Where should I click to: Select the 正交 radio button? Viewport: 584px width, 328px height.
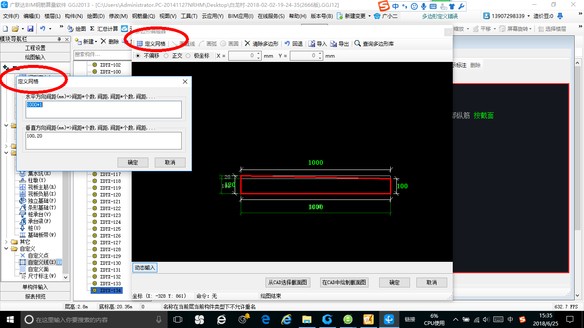click(x=166, y=56)
